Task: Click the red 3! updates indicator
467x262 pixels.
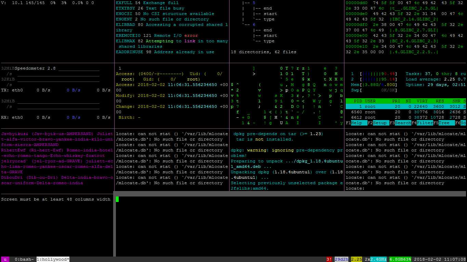Action: [x=329, y=259]
